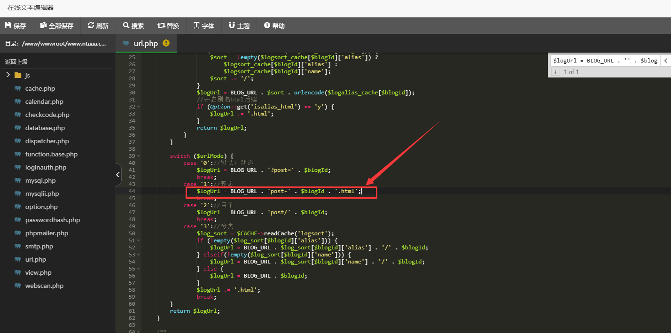Open the theme (主题) settings
Image resolution: width=671 pixels, height=333 pixels.
239,26
